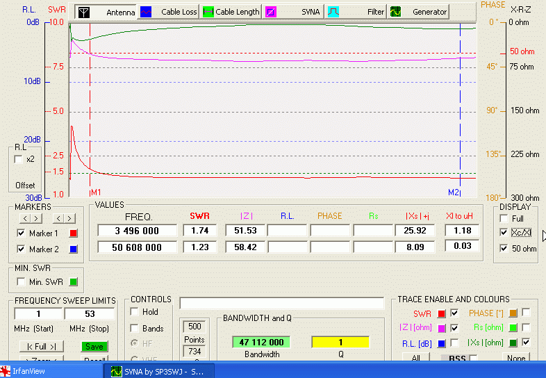Click the SVNA toolbar button

point(294,12)
